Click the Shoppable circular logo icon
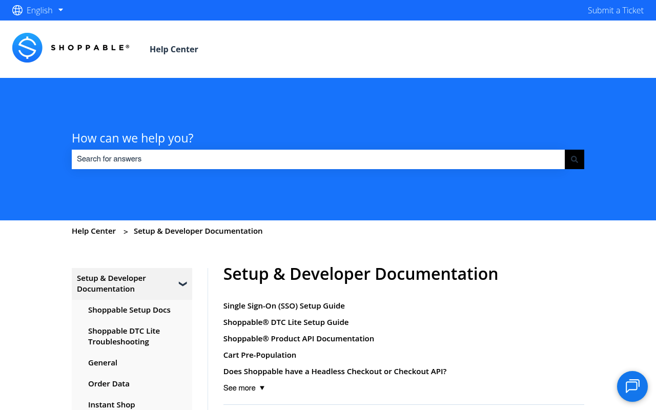This screenshot has height=410, width=656. pyautogui.click(x=27, y=48)
